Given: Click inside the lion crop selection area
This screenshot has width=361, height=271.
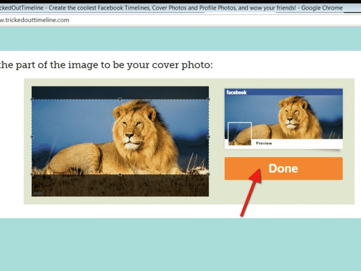Looking at the screenshot, I should pyautogui.click(x=120, y=137).
